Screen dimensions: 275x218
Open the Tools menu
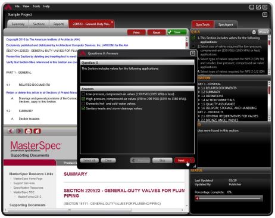(x=36, y=7)
